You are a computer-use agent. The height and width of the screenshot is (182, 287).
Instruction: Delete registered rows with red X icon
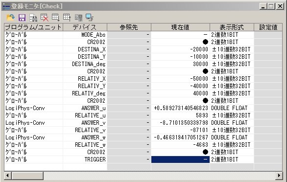(45, 18)
